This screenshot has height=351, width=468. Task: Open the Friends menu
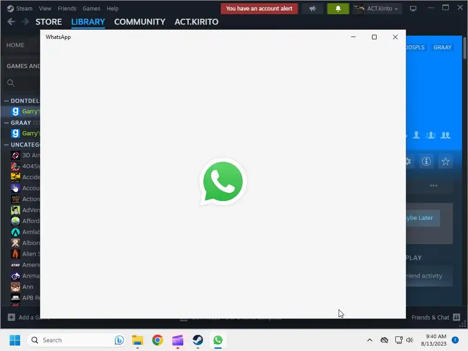(x=67, y=9)
